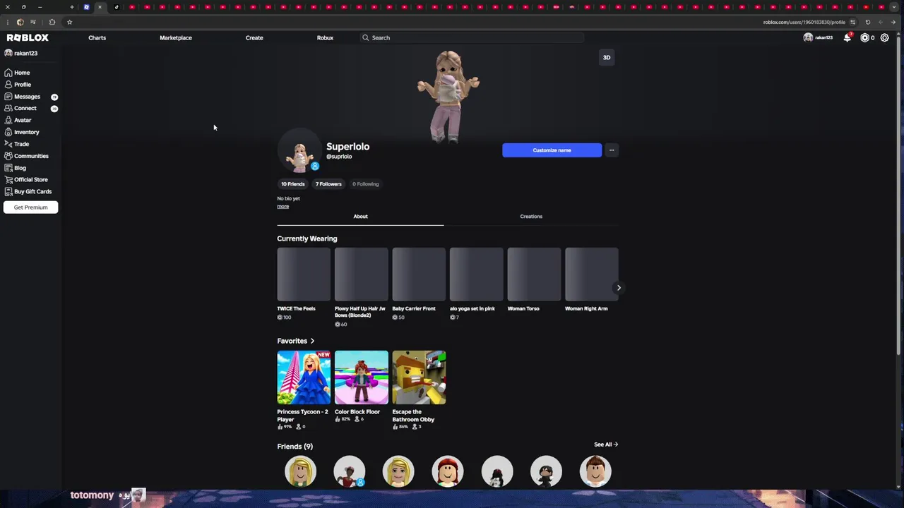Image resolution: width=904 pixels, height=508 pixels.
Task: Click the roblox.com URL address bar
Action: click(804, 22)
